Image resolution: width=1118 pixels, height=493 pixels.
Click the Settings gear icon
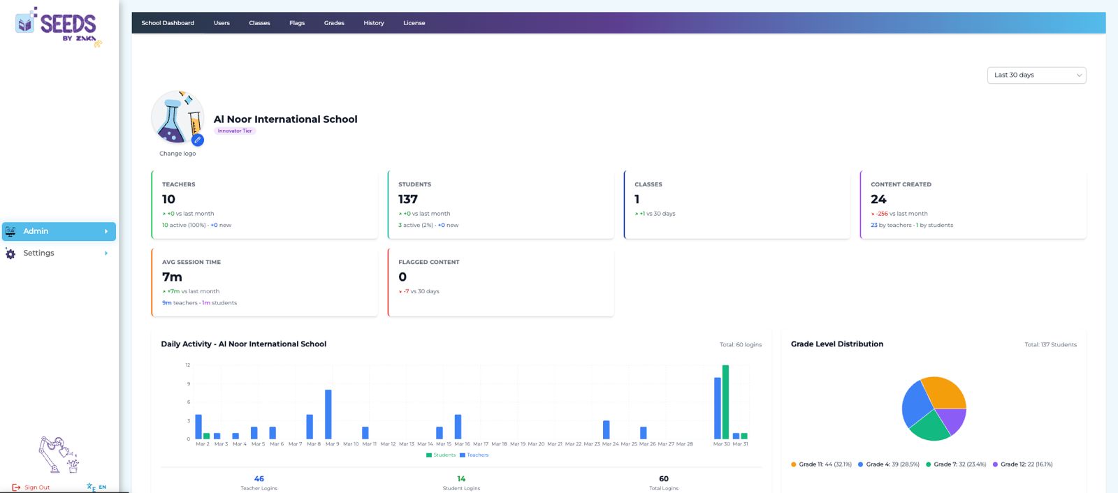(10, 253)
